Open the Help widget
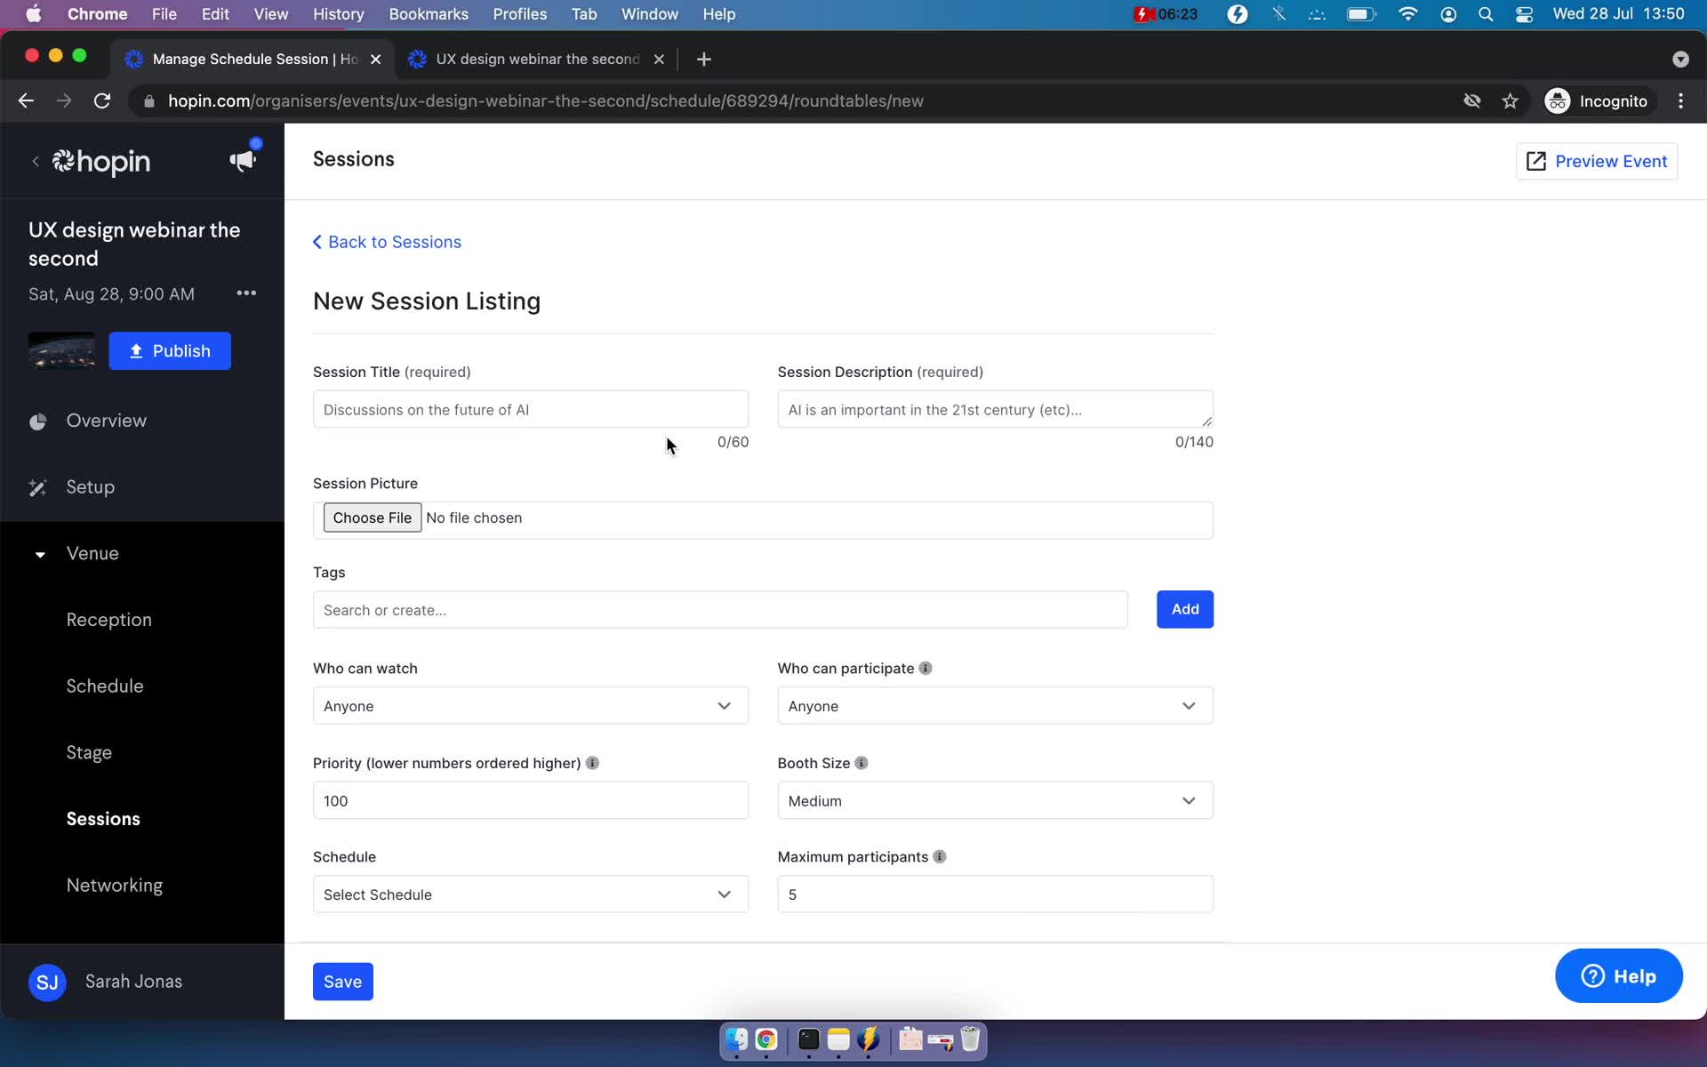This screenshot has height=1067, width=1707. click(1618, 976)
